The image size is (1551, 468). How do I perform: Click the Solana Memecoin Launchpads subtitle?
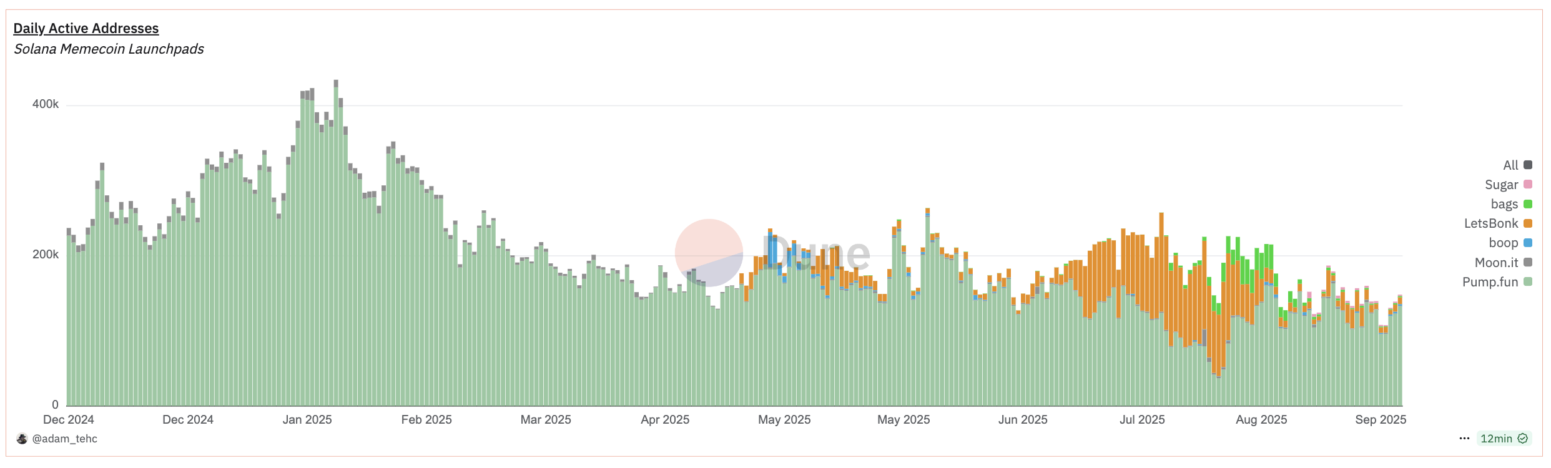click(x=109, y=49)
